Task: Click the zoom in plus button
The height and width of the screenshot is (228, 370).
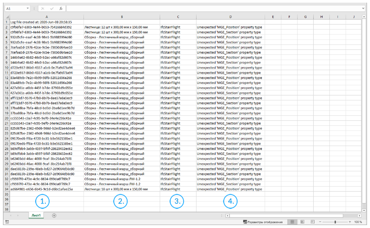Action: click(350, 222)
